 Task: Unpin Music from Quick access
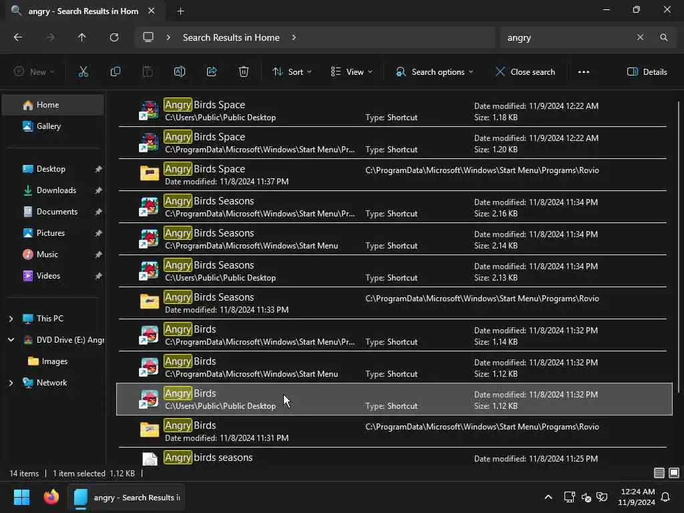click(99, 254)
